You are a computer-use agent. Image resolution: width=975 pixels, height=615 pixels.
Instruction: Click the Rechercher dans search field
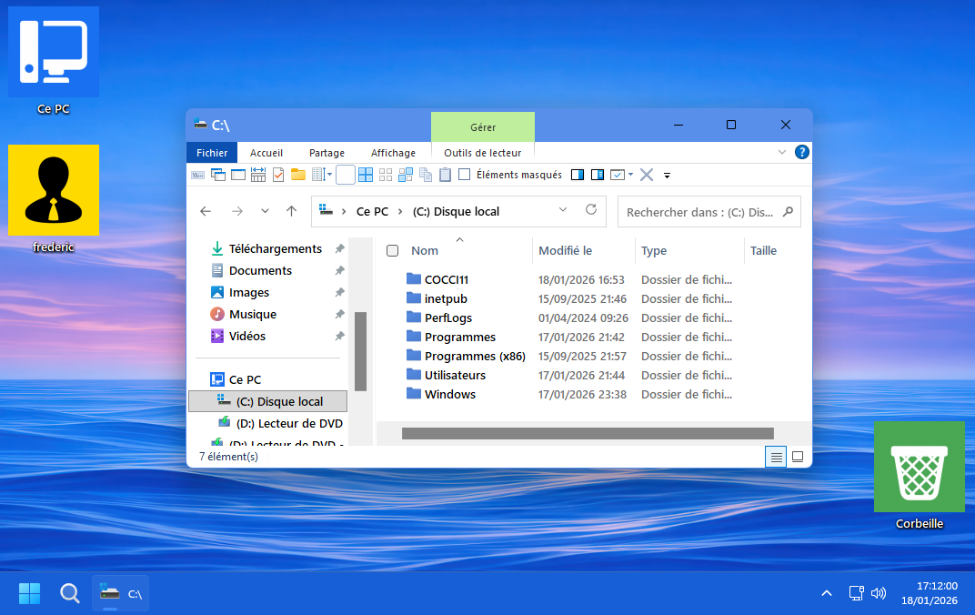pos(699,212)
